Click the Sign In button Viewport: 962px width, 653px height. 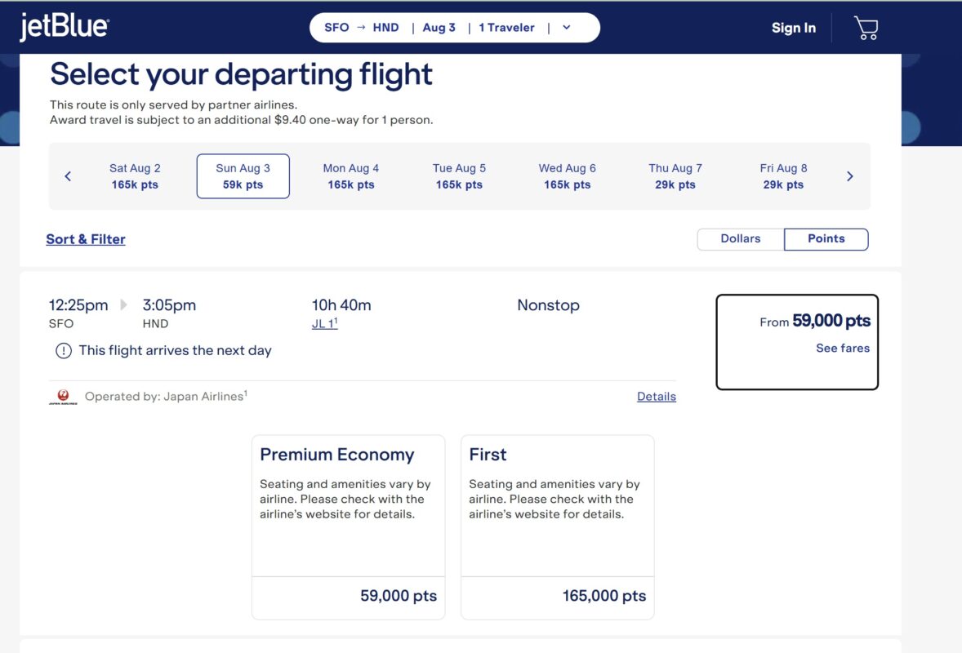click(x=793, y=27)
